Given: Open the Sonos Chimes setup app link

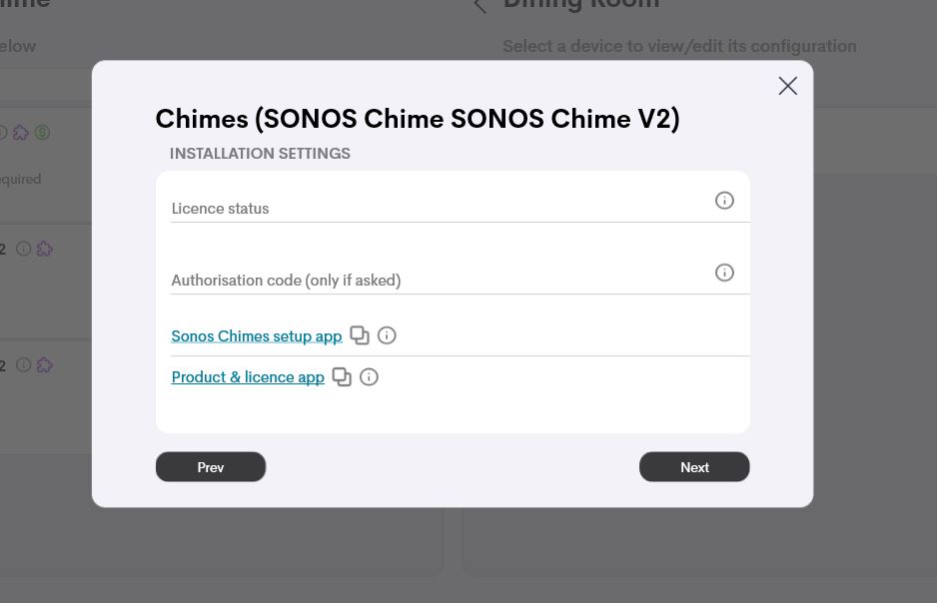Looking at the screenshot, I should click(x=257, y=336).
